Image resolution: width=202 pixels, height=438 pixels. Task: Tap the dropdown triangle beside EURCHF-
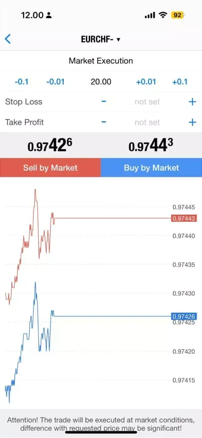118,40
